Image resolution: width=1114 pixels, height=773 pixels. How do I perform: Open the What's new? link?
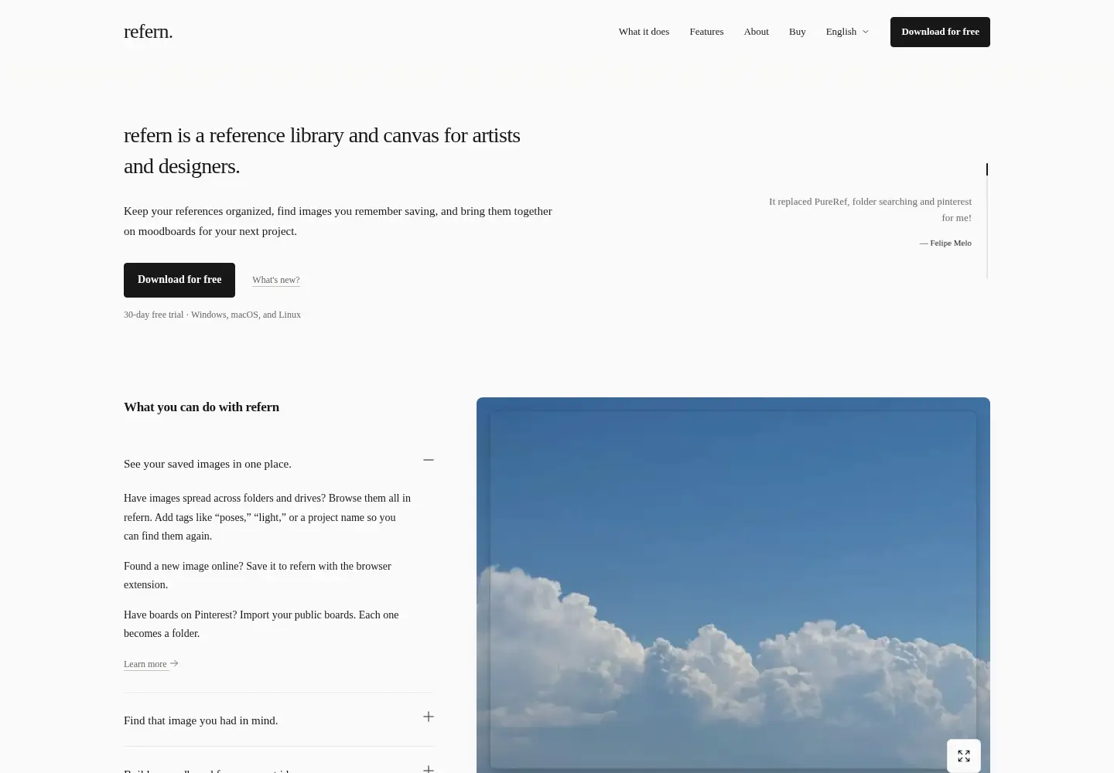click(275, 280)
